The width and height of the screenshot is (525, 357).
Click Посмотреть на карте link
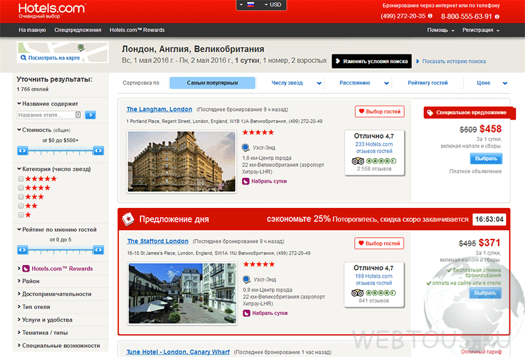[54, 58]
